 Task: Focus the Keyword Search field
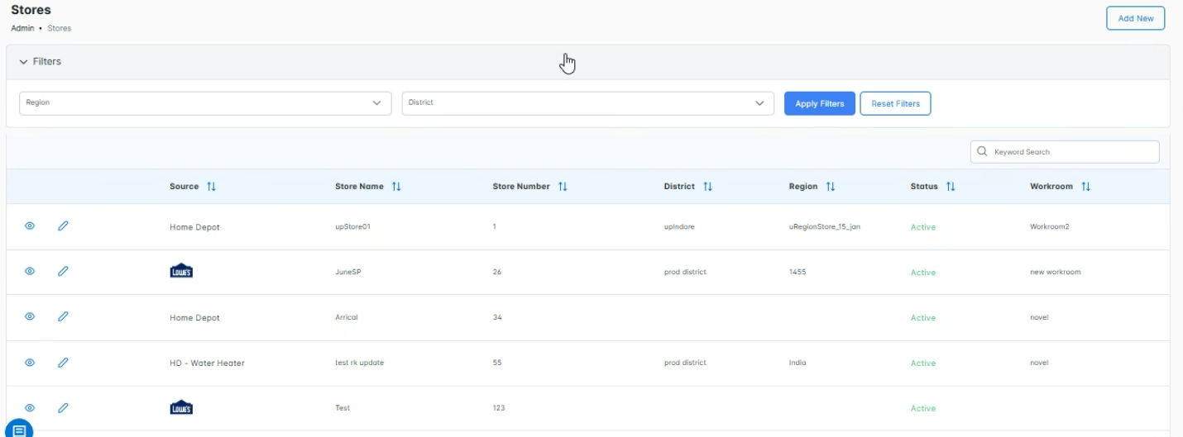coord(1071,152)
